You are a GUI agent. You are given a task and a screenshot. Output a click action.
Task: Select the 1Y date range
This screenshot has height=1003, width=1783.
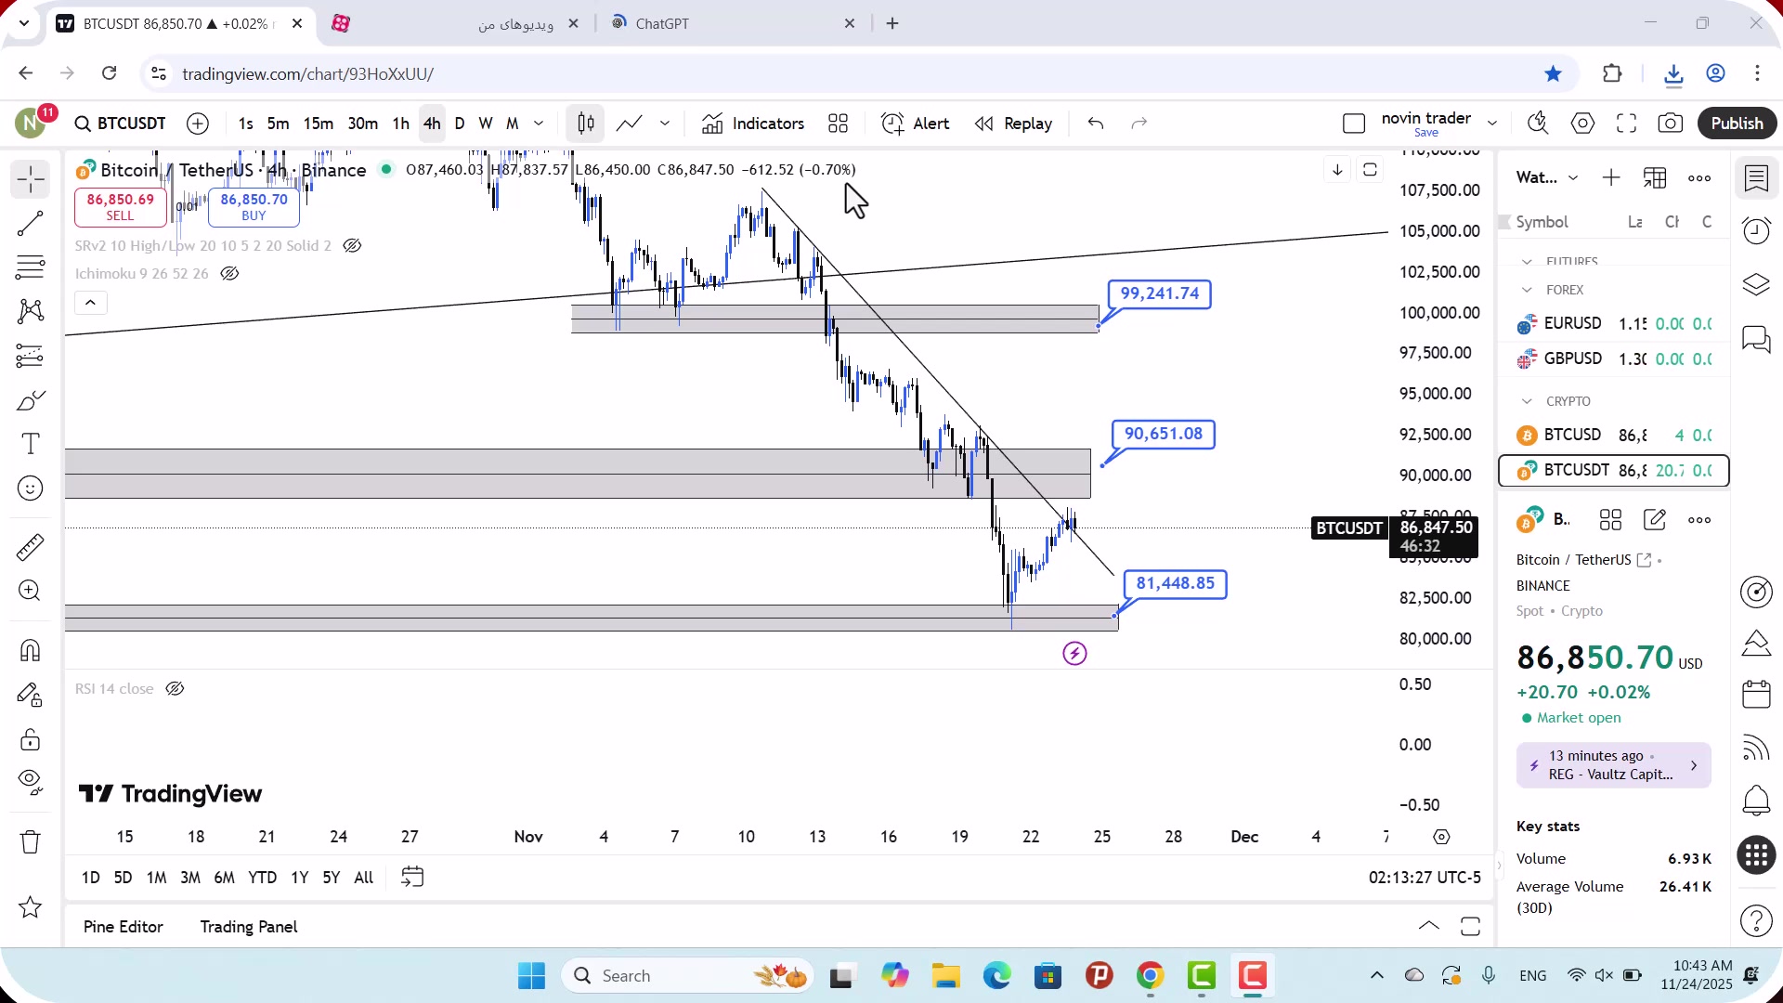(299, 878)
